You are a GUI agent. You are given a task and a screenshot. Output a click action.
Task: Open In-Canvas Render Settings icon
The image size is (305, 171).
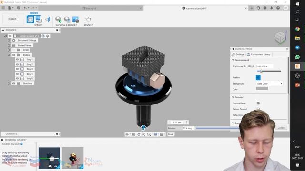point(67,19)
